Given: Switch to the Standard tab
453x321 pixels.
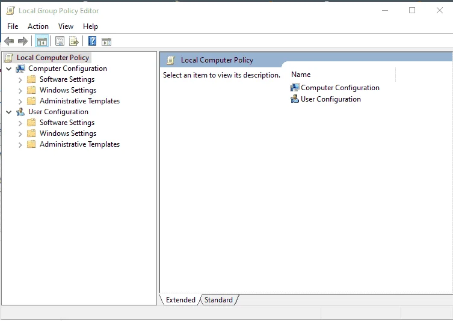Looking at the screenshot, I should tap(218, 300).
